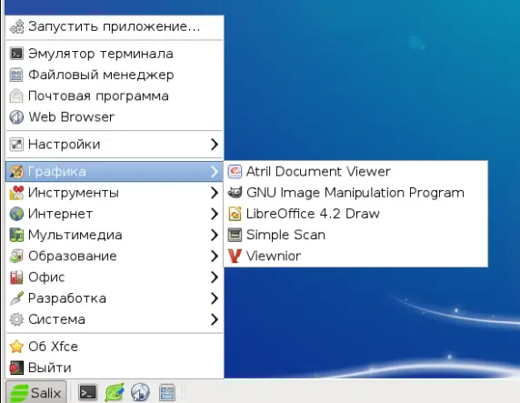This screenshot has width=520, height=403.
Task: Expand the Мультимедиа submenu arrow
Action: (x=215, y=235)
